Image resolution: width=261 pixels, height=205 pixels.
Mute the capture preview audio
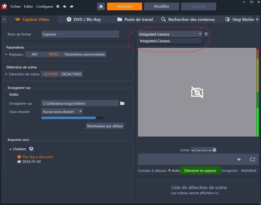[x=239, y=159]
